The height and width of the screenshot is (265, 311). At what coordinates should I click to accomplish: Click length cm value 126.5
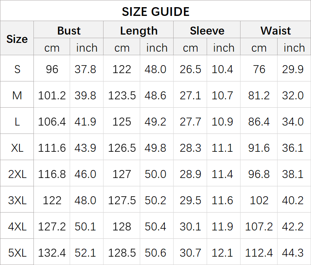[122, 148]
